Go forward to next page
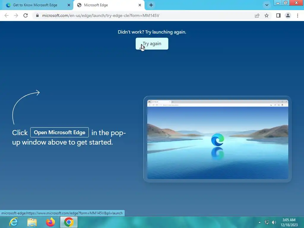 click(x=16, y=15)
